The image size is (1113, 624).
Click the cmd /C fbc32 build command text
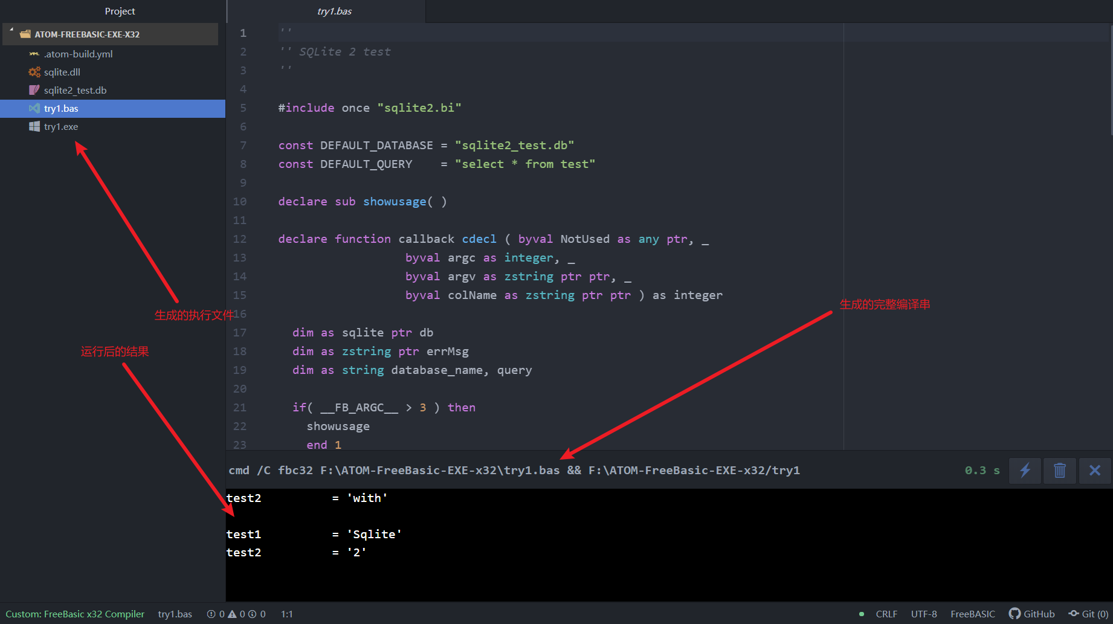tap(514, 471)
